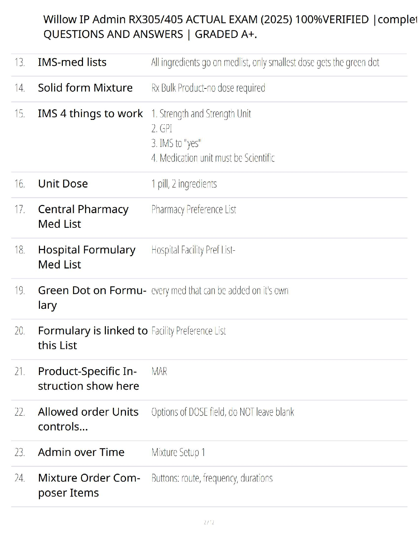
Task: Select the 'MAR' answer
Action: tap(159, 371)
